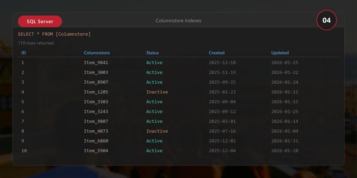This screenshot has width=357, height=178.
Task: Click the Active status of Item_3303
Action: point(154,101)
